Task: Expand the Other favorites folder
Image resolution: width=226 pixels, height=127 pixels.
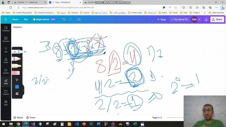Action: (216, 13)
